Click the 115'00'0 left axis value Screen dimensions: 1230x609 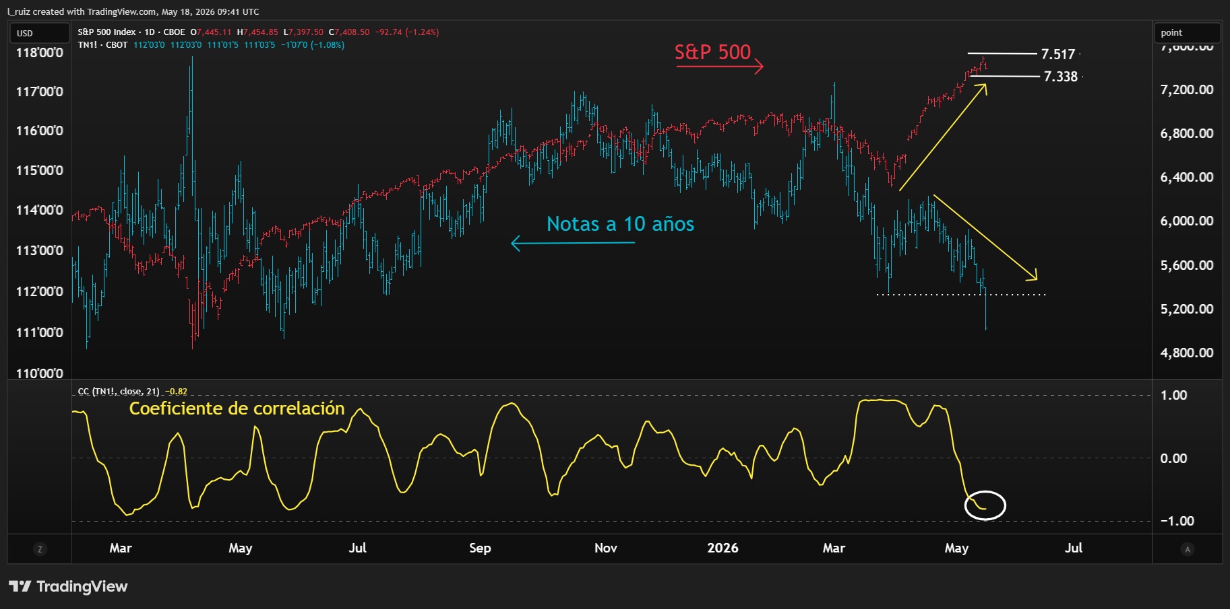[40, 170]
